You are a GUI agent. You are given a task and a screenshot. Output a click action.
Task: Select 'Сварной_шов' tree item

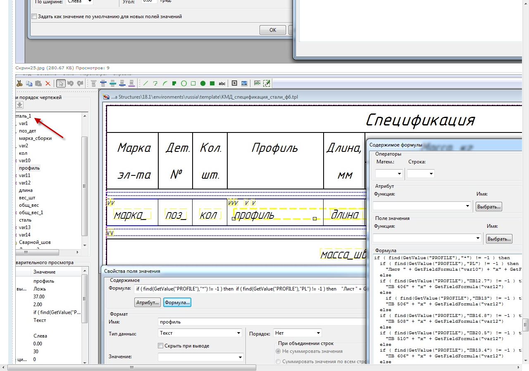[35, 242]
